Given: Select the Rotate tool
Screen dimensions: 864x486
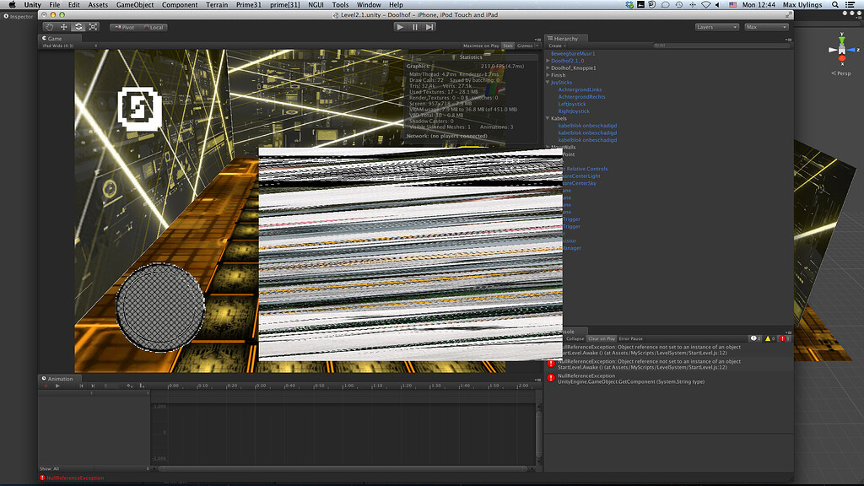Looking at the screenshot, I should pos(78,26).
